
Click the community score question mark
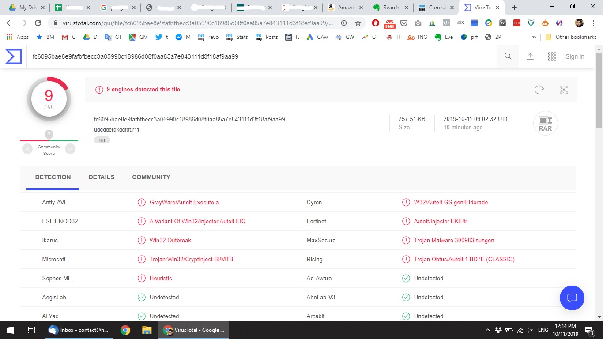pos(49,135)
